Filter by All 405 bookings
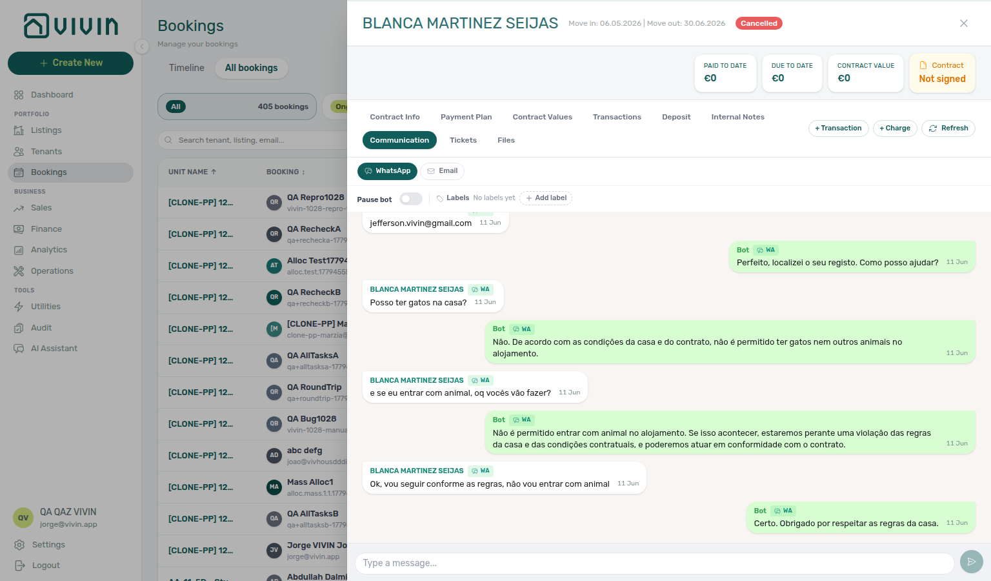 pos(237,107)
